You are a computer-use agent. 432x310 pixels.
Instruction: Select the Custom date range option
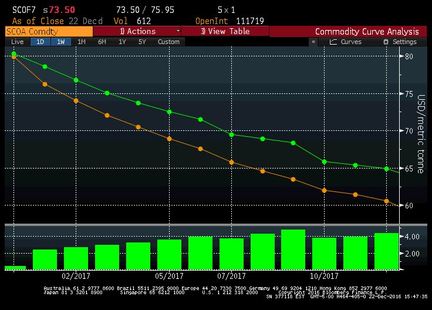[168, 42]
